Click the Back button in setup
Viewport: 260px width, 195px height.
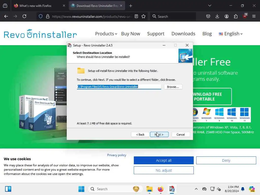click(140, 135)
